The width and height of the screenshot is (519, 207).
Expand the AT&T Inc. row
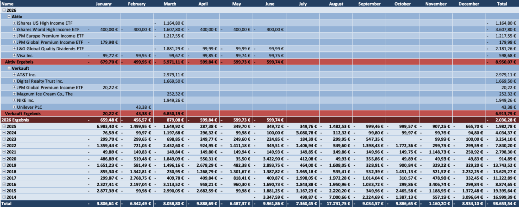[14, 75]
